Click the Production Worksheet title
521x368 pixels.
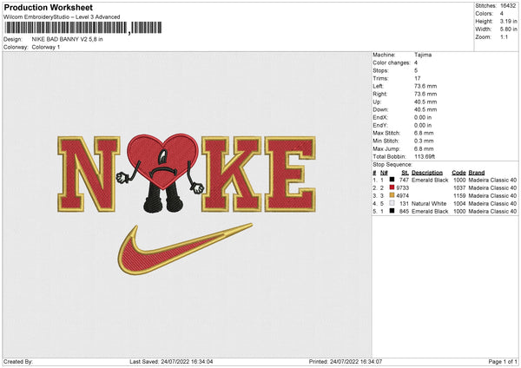click(49, 7)
